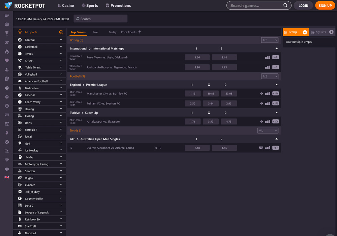Image resolution: width=337 pixels, height=236 pixels.
Task: Click the jersey icon on Antalyaspor match
Action: click(x=262, y=122)
